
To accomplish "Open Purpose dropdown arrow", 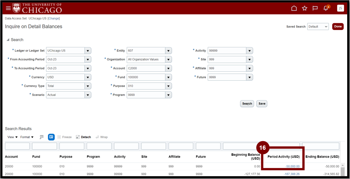I will pos(168,86).
